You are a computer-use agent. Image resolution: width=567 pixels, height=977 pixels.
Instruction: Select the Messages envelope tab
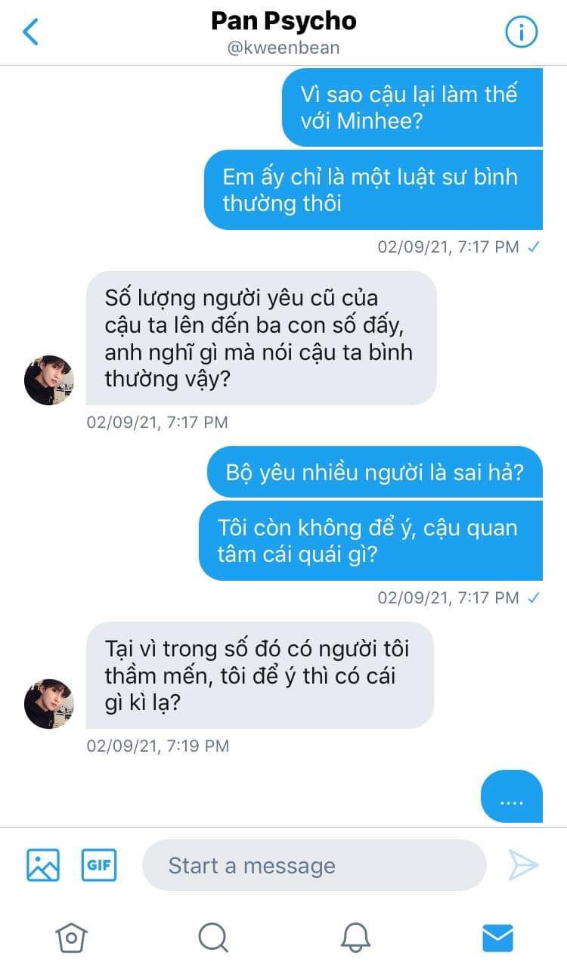tap(497, 938)
